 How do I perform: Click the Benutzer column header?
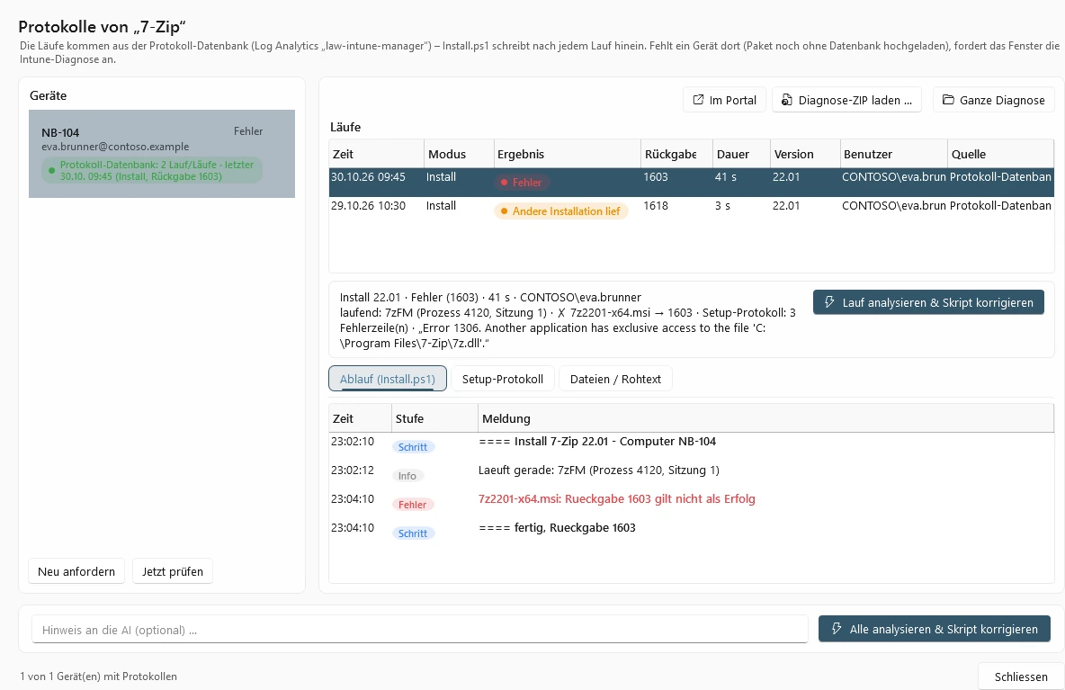click(893, 154)
